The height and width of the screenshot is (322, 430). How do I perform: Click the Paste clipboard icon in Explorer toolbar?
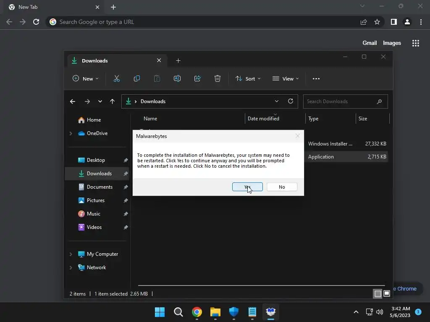157,78
